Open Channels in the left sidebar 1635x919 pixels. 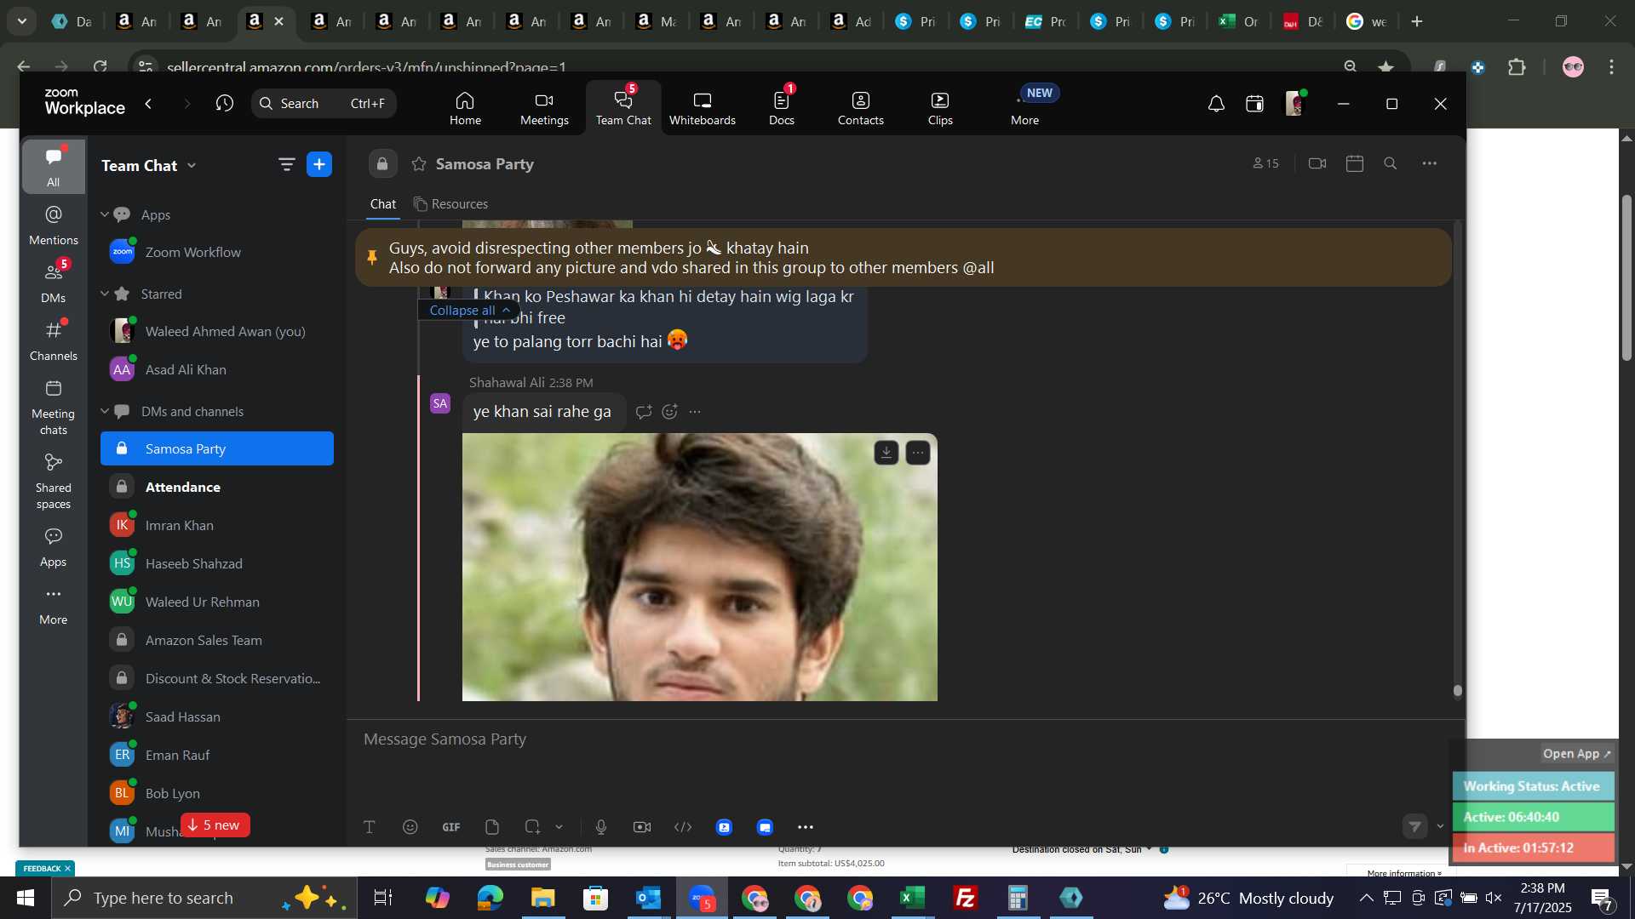(54, 341)
